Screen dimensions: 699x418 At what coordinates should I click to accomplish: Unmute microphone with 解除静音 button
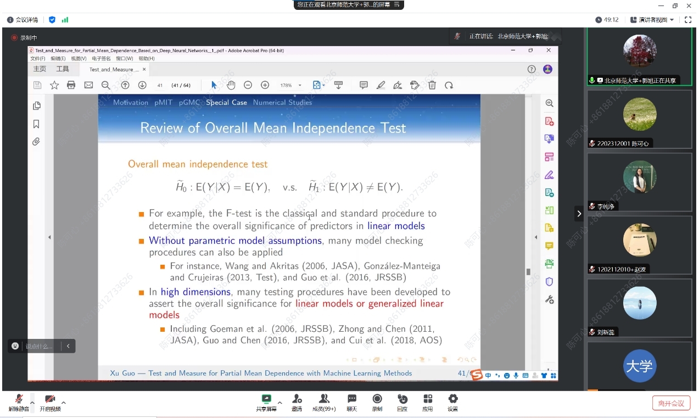[19, 402]
